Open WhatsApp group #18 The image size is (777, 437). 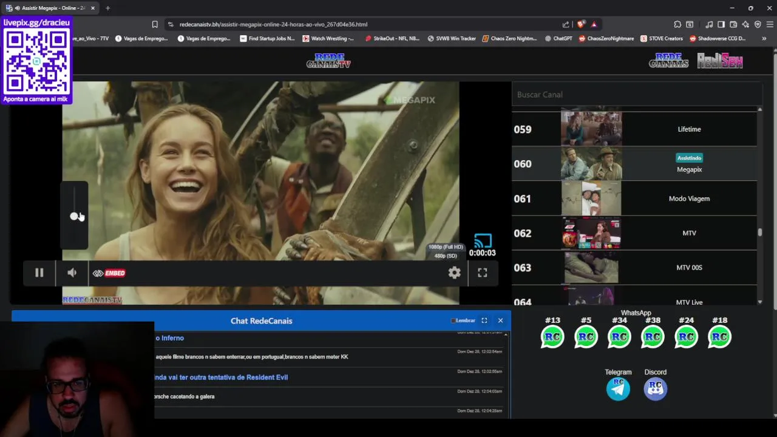point(719,337)
